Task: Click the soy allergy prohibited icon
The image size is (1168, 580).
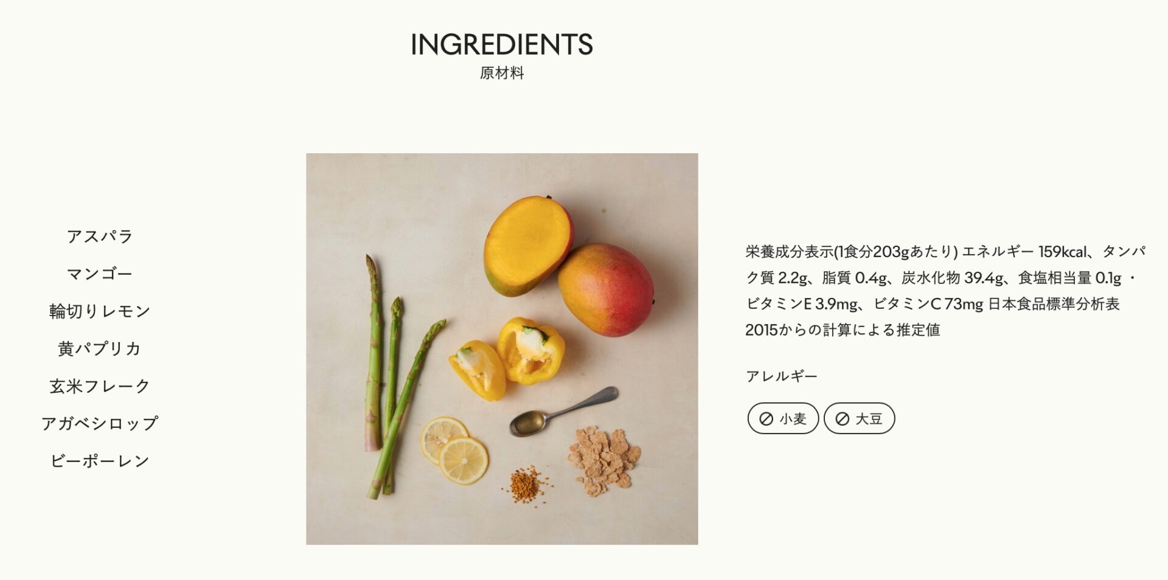Action: pyautogui.click(x=843, y=419)
